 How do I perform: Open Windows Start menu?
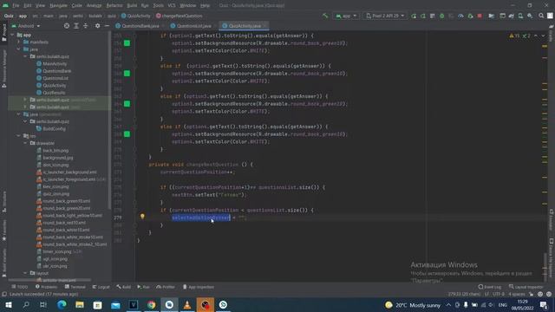tap(8, 304)
